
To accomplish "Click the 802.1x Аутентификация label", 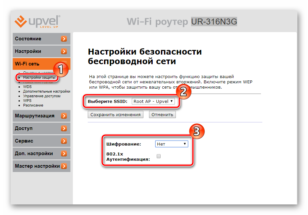I will pos(128,156).
